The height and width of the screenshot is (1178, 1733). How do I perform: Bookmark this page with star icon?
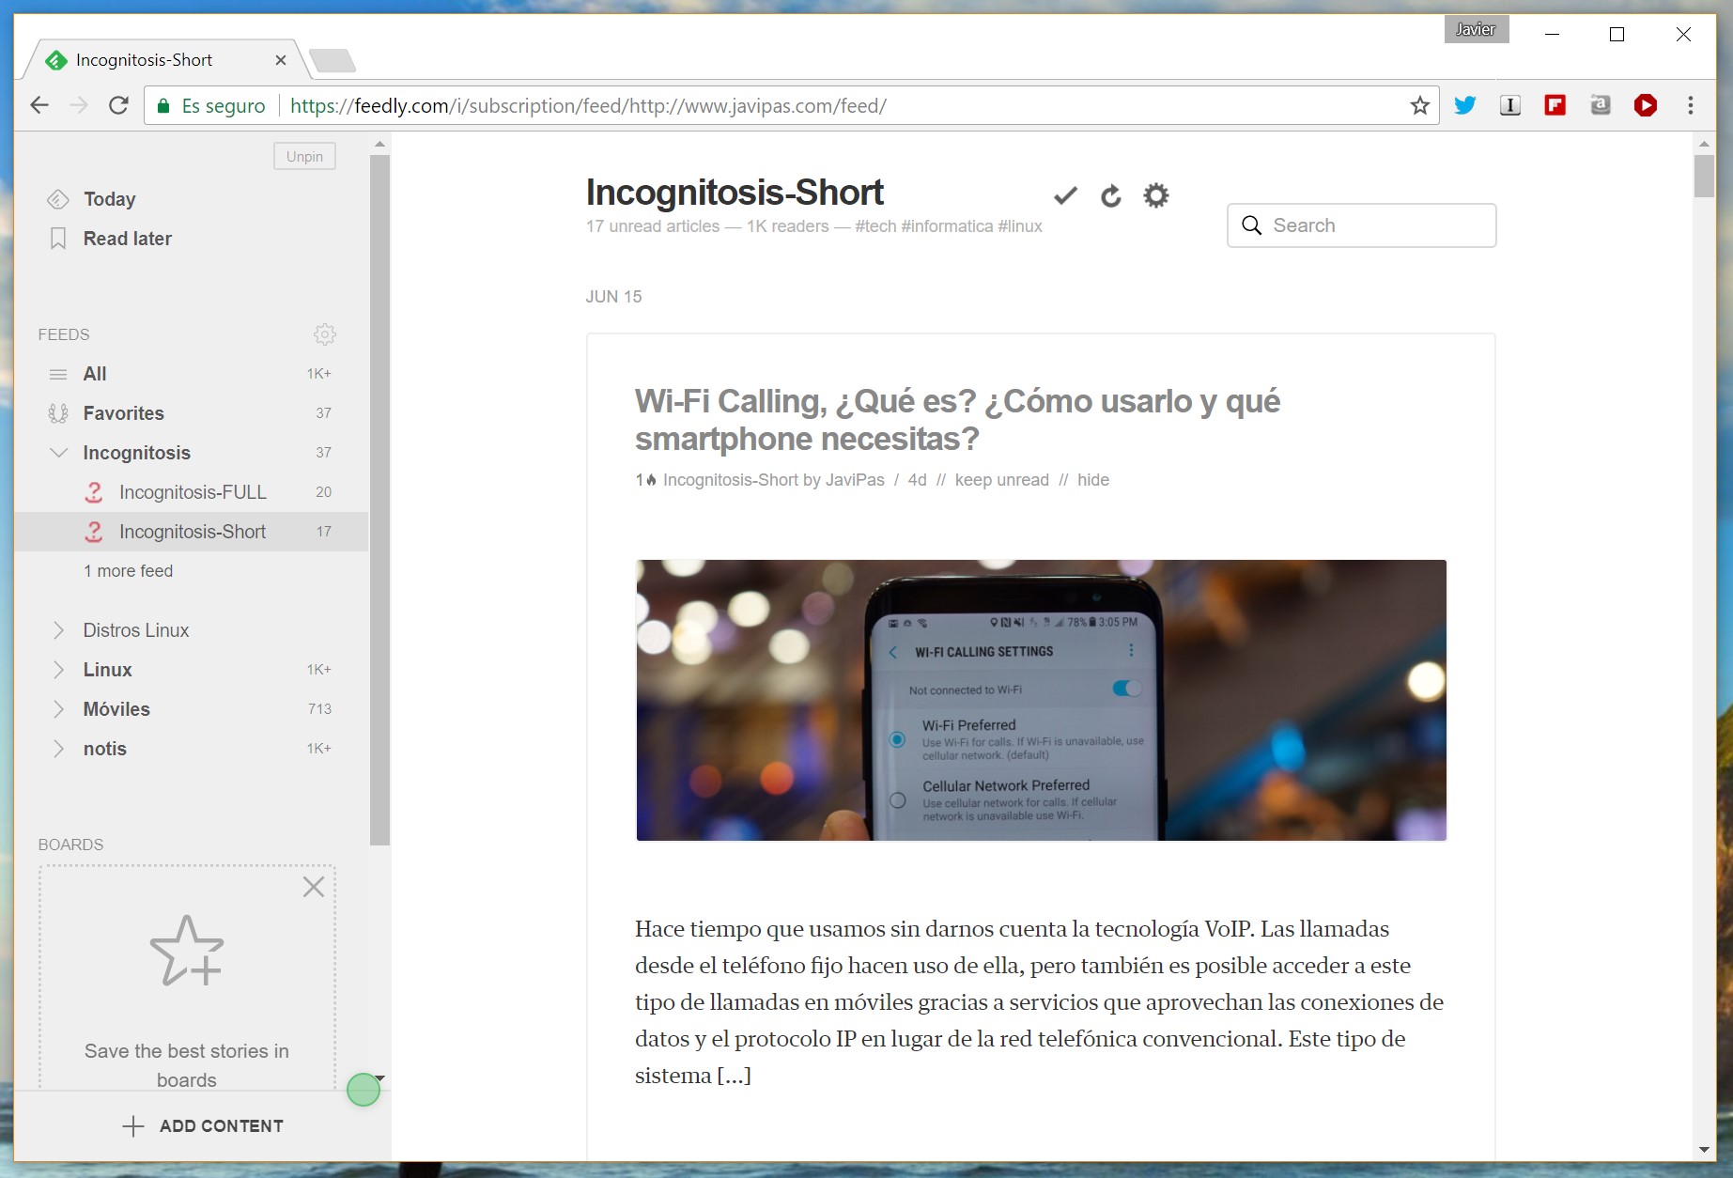pyautogui.click(x=1419, y=105)
